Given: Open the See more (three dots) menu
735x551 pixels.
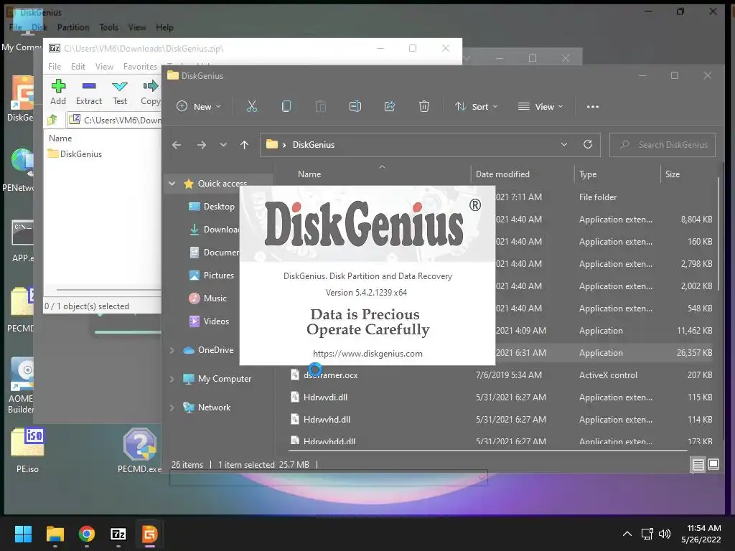Looking at the screenshot, I should (592, 107).
